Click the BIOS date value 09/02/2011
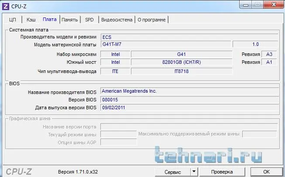Screen dimensions: 285x177 pos(189,108)
